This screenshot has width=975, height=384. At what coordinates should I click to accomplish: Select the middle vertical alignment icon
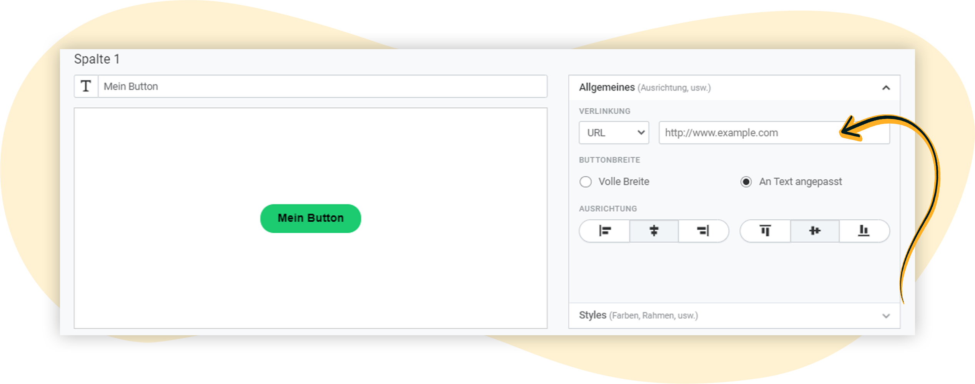pyautogui.click(x=814, y=231)
